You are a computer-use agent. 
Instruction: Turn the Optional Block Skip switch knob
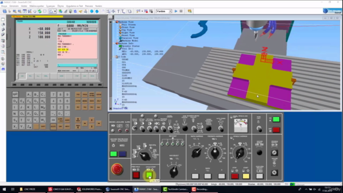point(150,129)
